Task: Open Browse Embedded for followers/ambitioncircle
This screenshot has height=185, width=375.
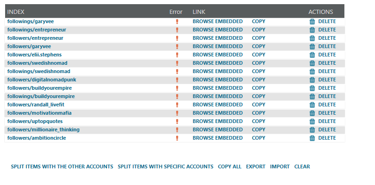Action: 218,138
